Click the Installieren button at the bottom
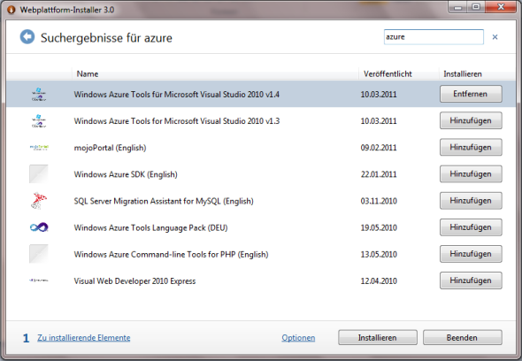This screenshot has height=361, width=522. tap(378, 338)
